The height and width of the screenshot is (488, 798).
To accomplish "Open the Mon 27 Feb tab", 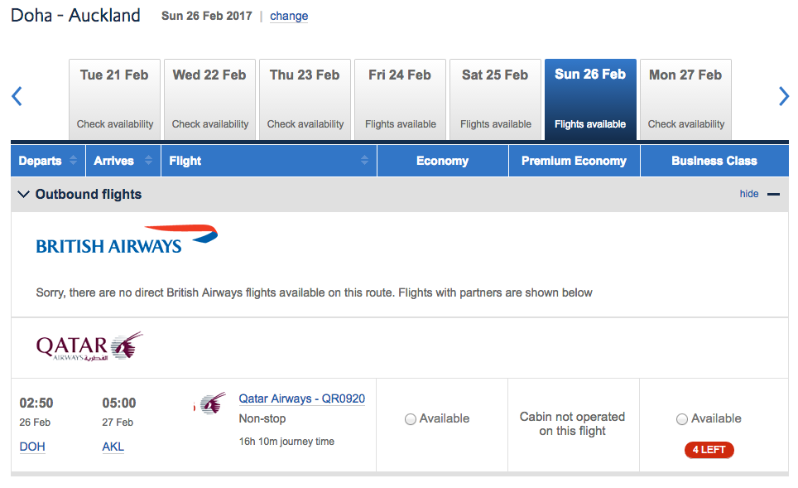I will pyautogui.click(x=685, y=99).
